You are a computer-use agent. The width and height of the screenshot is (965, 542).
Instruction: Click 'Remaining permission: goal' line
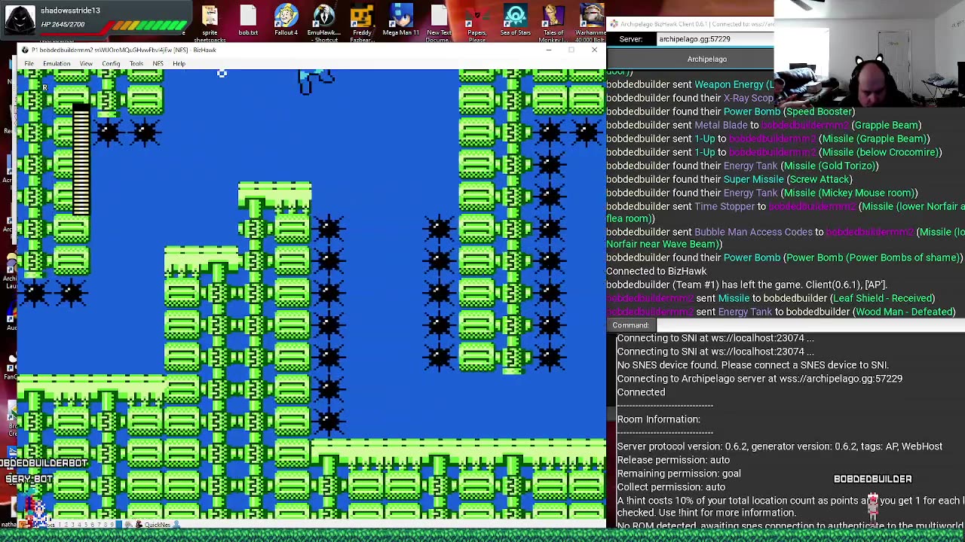click(x=679, y=473)
